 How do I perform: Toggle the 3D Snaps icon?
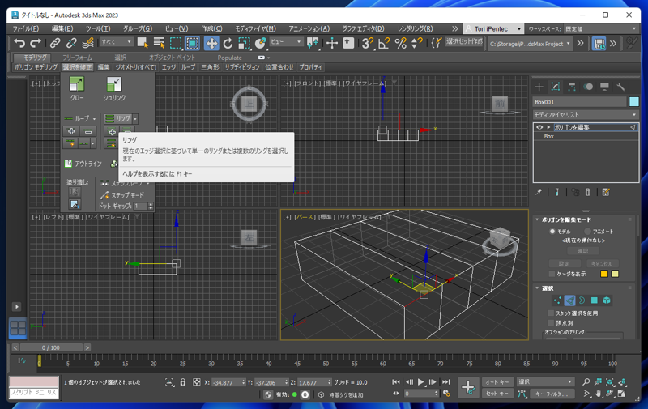368,43
